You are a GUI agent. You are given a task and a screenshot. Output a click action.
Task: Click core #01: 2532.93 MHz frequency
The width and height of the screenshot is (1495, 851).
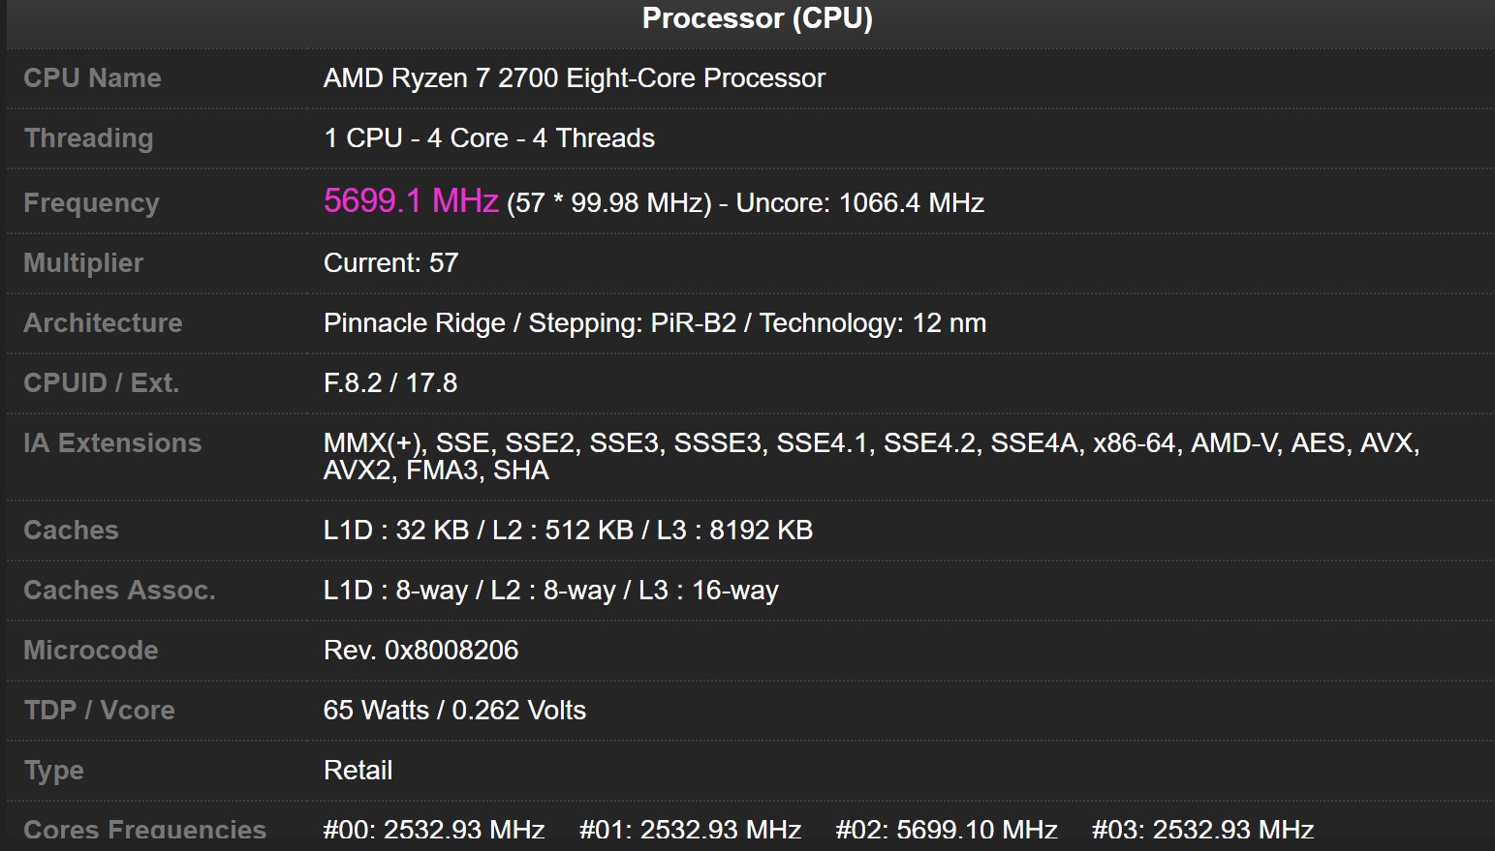point(691,831)
